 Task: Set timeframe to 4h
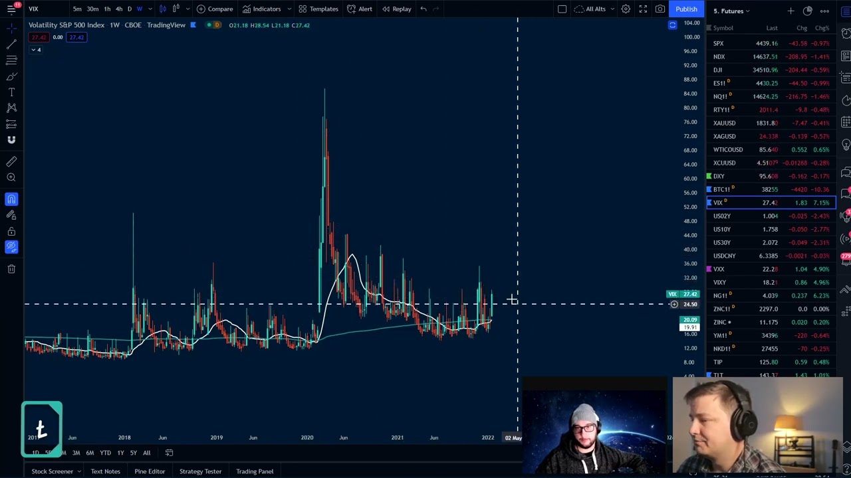pyautogui.click(x=119, y=9)
